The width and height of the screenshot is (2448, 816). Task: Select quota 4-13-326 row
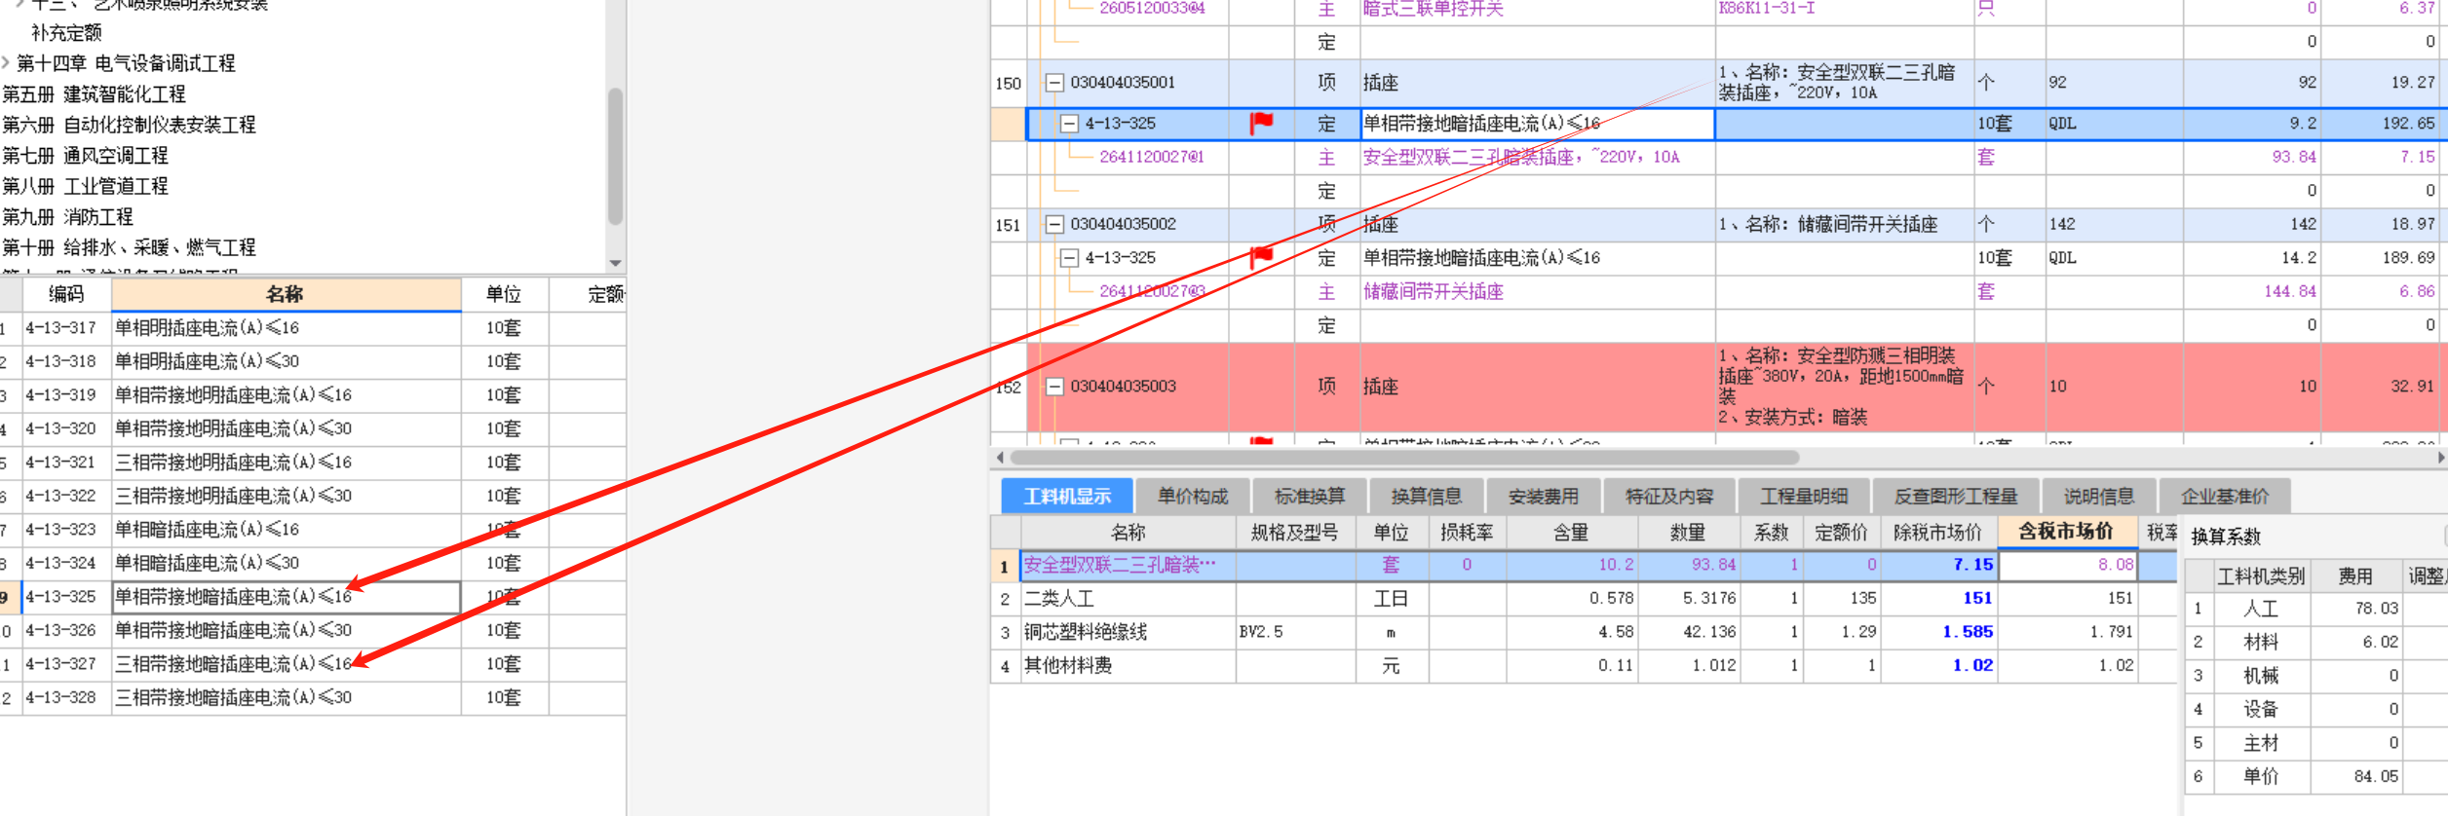pyautogui.click(x=312, y=630)
